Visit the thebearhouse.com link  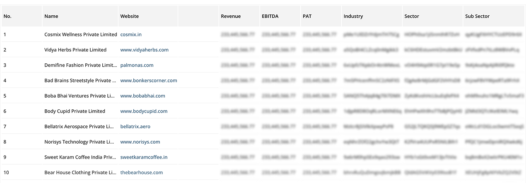tap(142, 172)
